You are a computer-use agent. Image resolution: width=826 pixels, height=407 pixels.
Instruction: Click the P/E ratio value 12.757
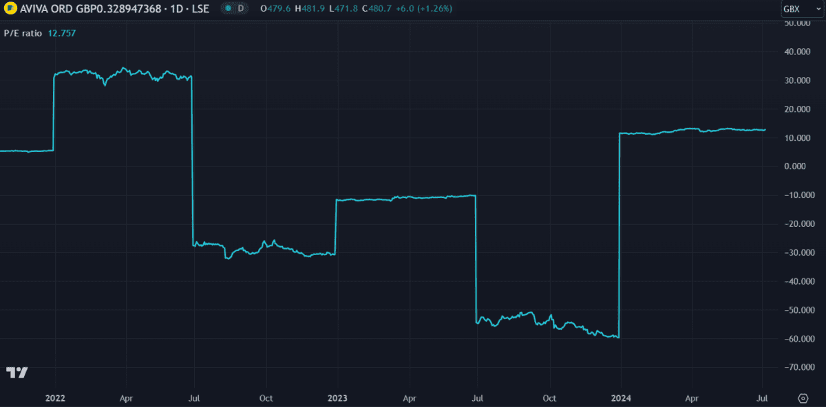click(62, 32)
